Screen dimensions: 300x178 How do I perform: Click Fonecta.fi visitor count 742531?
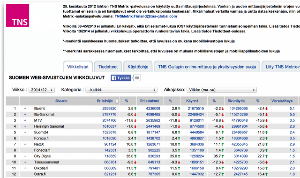tap(110, 150)
